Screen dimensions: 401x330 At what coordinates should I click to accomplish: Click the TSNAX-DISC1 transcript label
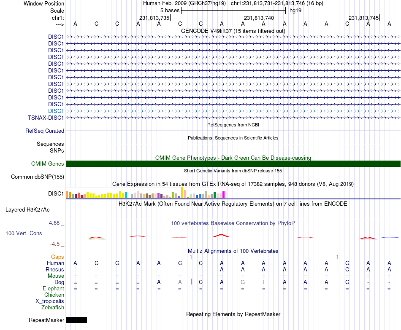(x=46, y=118)
